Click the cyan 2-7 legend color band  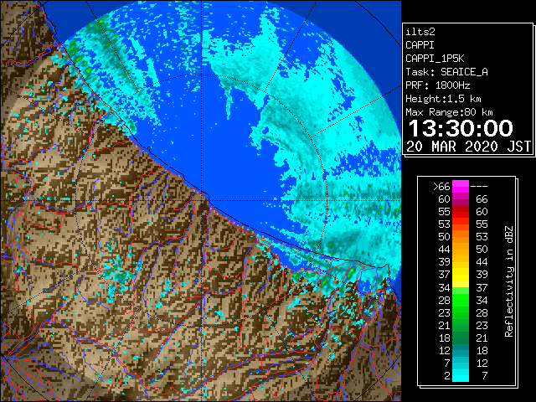coord(461,375)
